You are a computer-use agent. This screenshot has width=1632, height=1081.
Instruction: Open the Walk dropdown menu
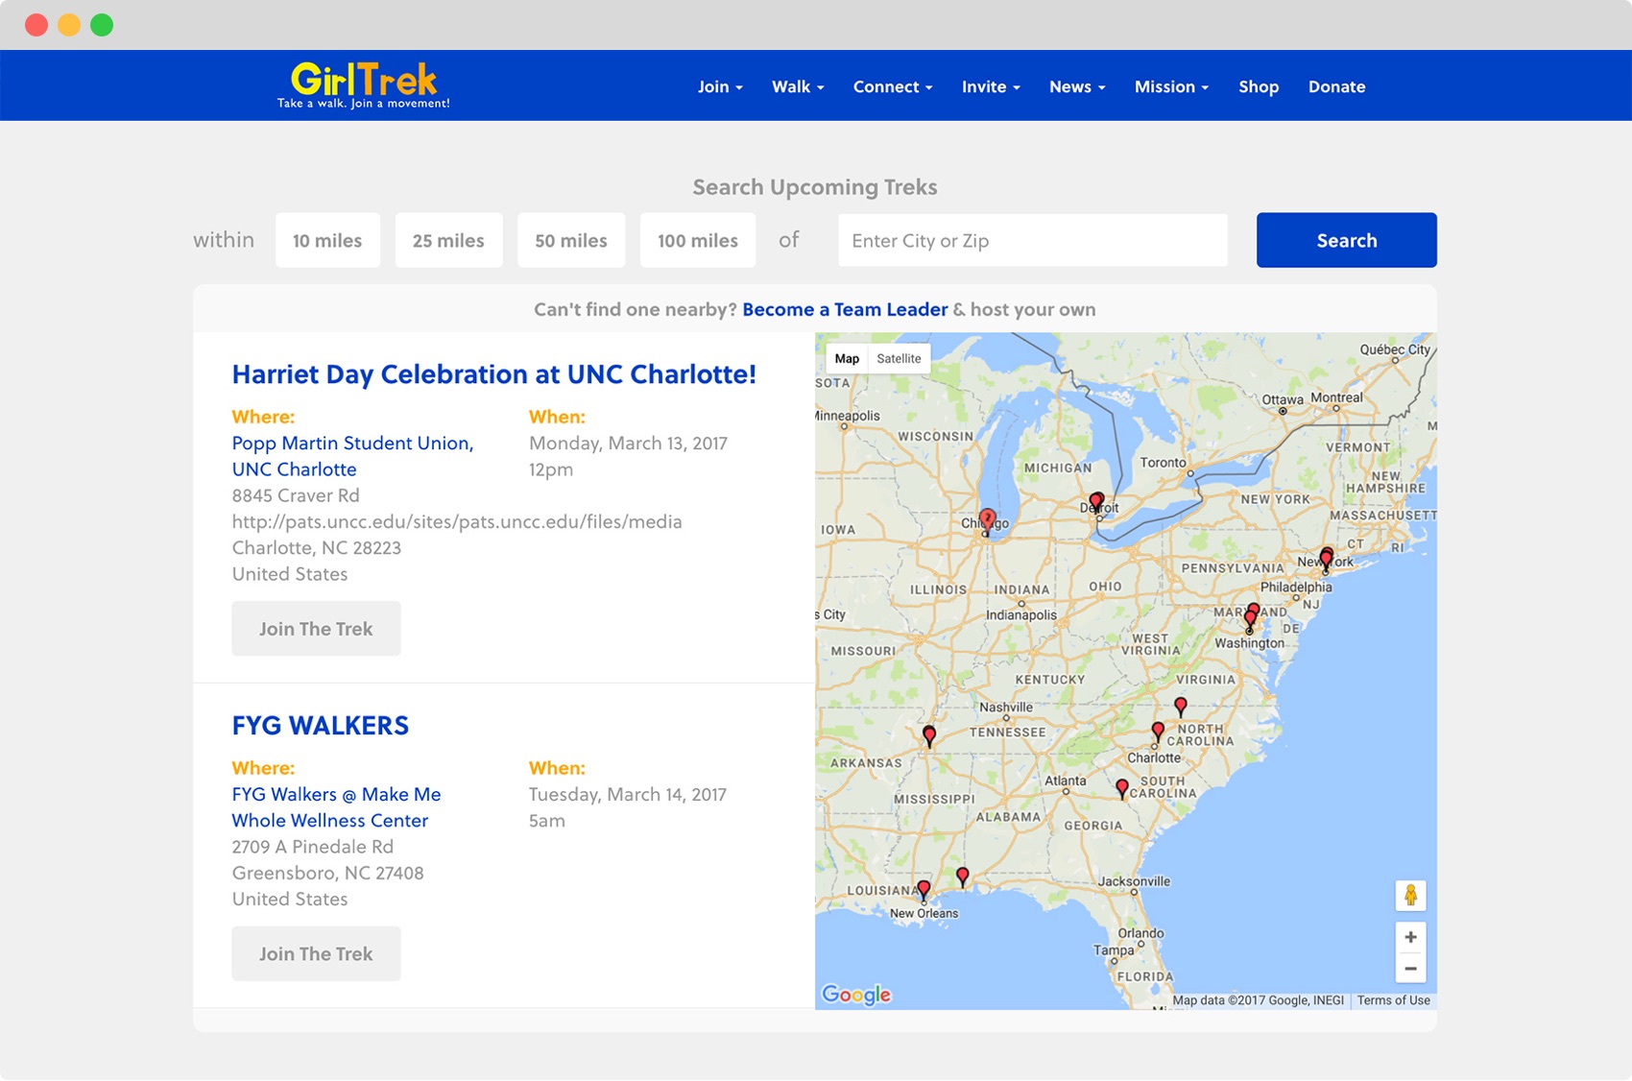point(798,86)
